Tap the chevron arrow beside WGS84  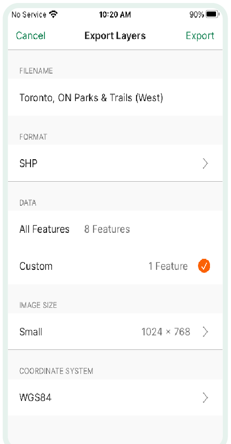pos(205,397)
